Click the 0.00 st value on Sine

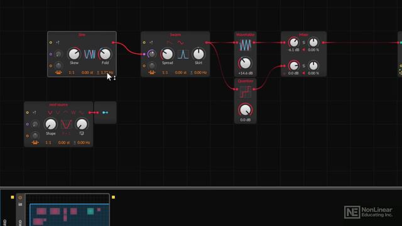pyautogui.click(x=87, y=73)
